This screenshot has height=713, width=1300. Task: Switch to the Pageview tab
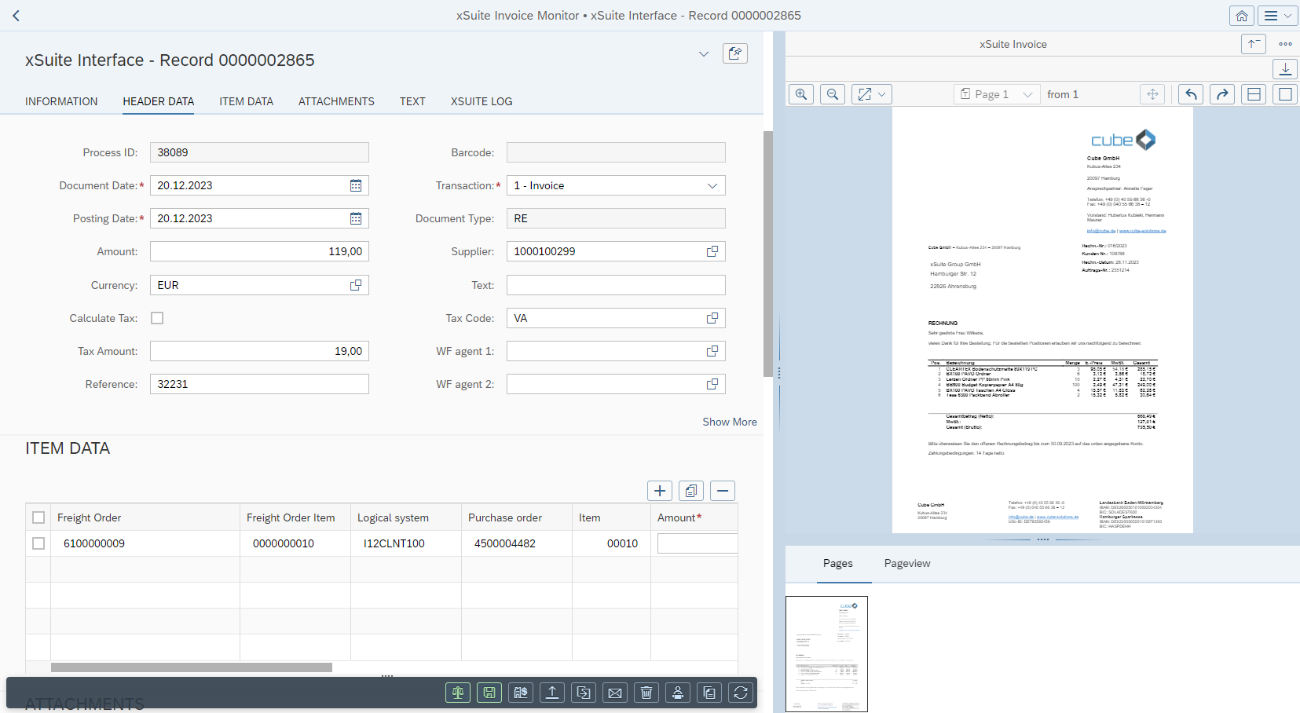pos(906,563)
